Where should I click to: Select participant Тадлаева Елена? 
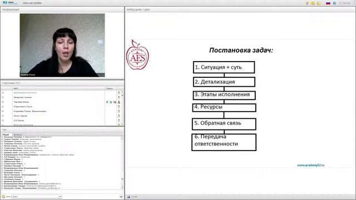click(21, 102)
